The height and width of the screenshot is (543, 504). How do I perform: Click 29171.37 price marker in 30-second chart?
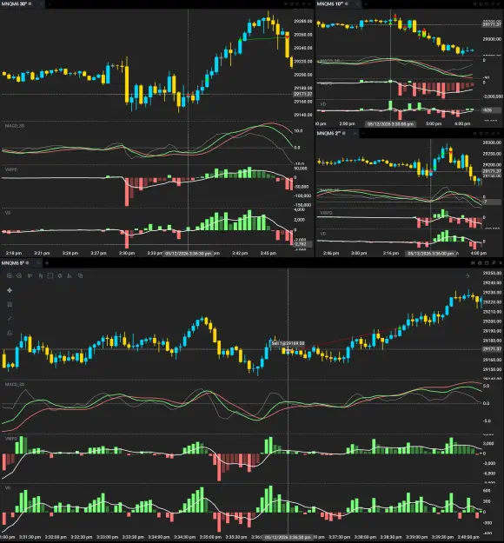click(302, 94)
